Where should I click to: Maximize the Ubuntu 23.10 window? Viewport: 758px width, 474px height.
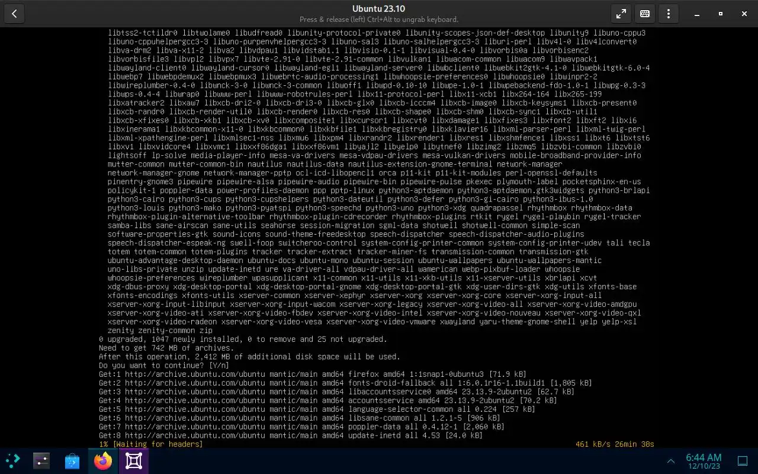(x=721, y=14)
